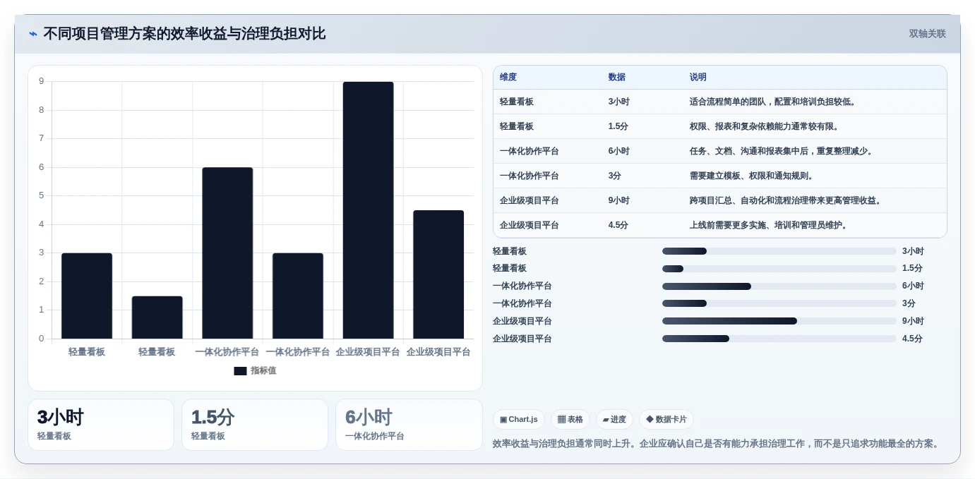Open the 1.5分 轻量看板 summary card
This screenshot has width=975, height=479.
[x=255, y=425]
